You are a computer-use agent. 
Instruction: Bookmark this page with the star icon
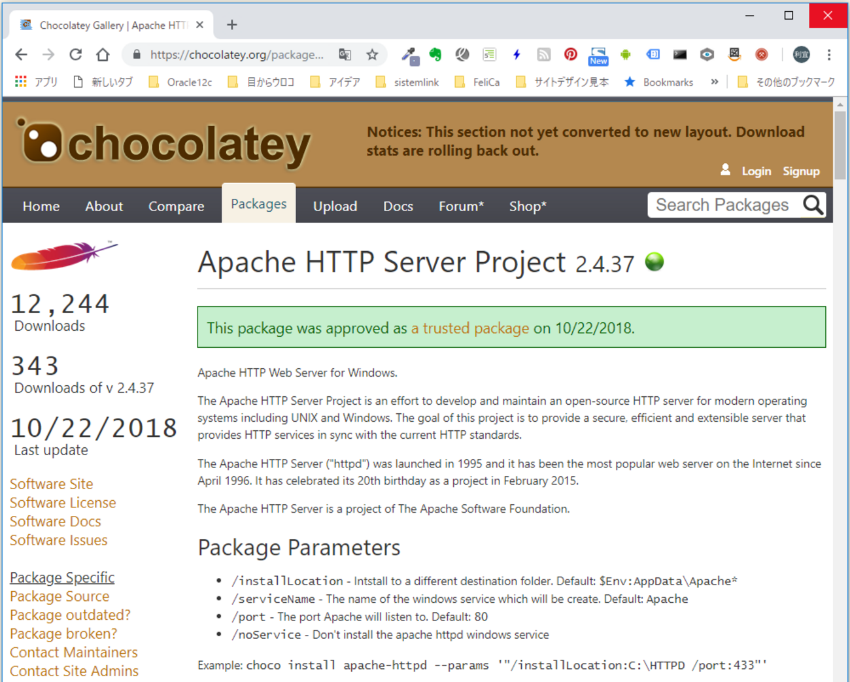point(372,55)
